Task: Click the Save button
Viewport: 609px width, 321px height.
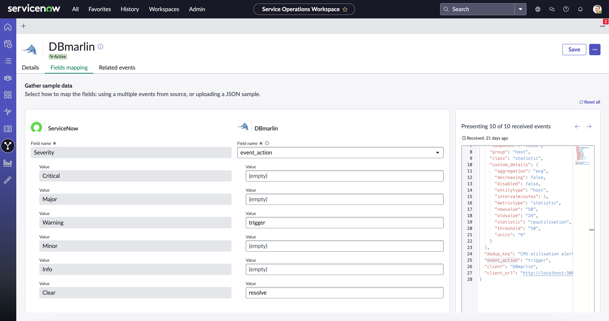Action: click(x=574, y=50)
